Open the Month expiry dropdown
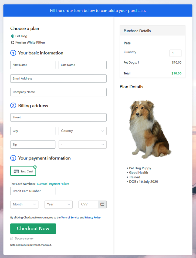Screen dimensions: 196x258 [24, 204]
